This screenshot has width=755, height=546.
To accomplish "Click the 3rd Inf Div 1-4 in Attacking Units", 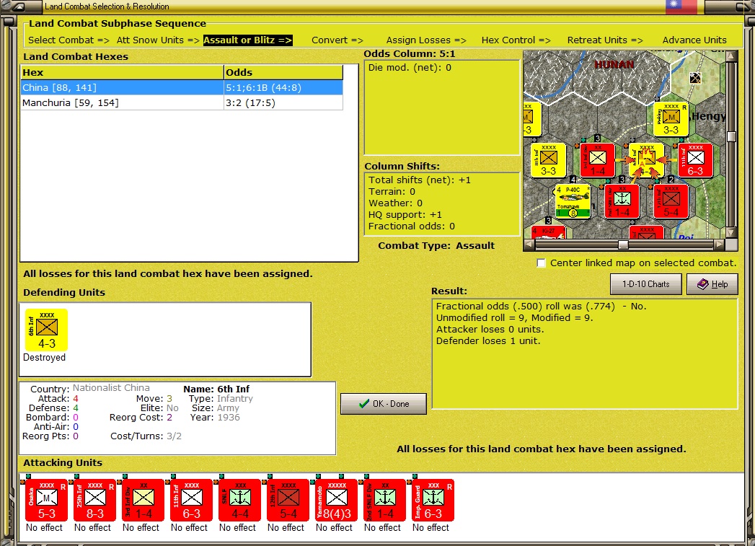I will click(x=143, y=500).
